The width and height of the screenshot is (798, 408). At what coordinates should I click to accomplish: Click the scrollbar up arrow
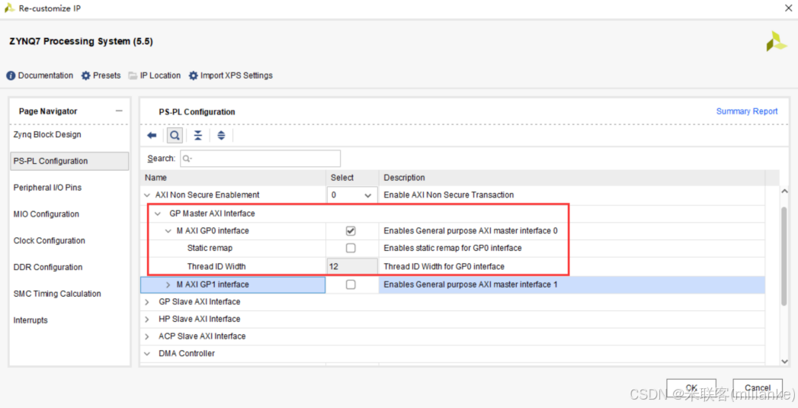click(784, 191)
